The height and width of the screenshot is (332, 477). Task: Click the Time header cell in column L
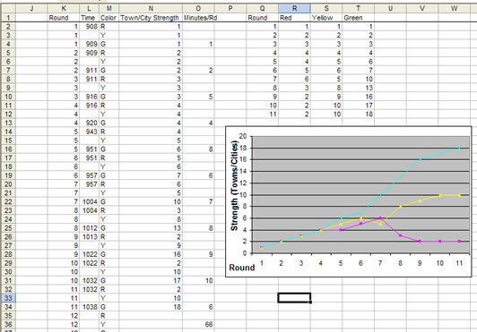pos(88,18)
